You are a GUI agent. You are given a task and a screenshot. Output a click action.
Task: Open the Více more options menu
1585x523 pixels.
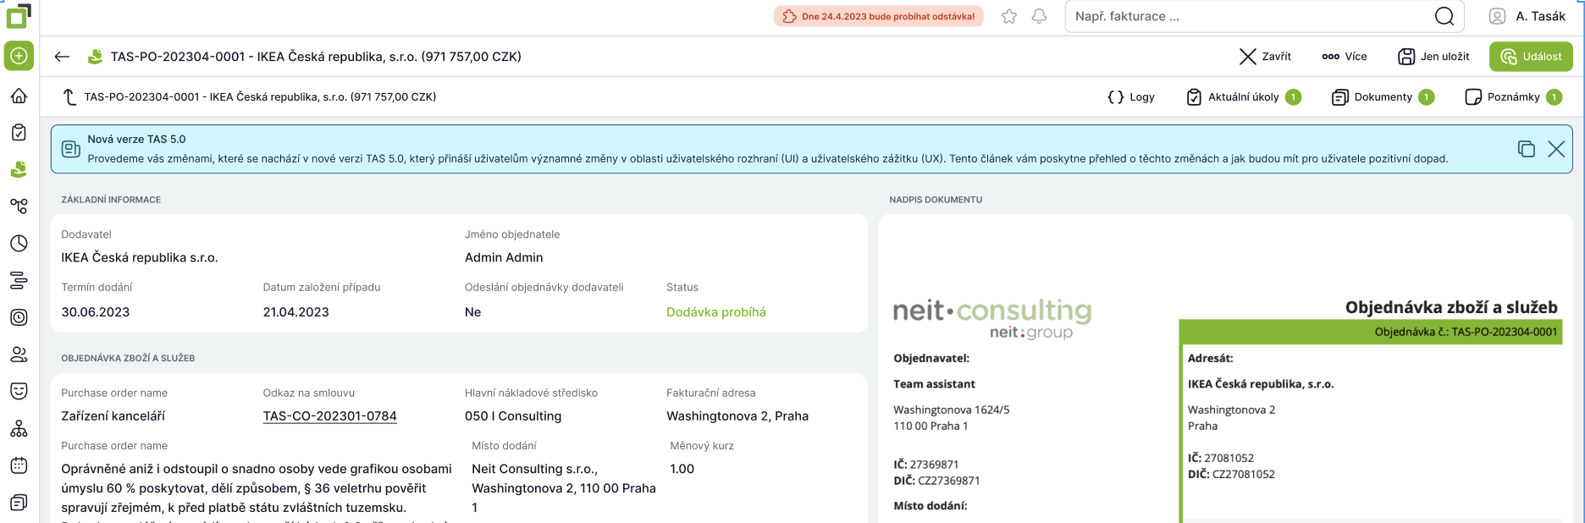point(1345,57)
